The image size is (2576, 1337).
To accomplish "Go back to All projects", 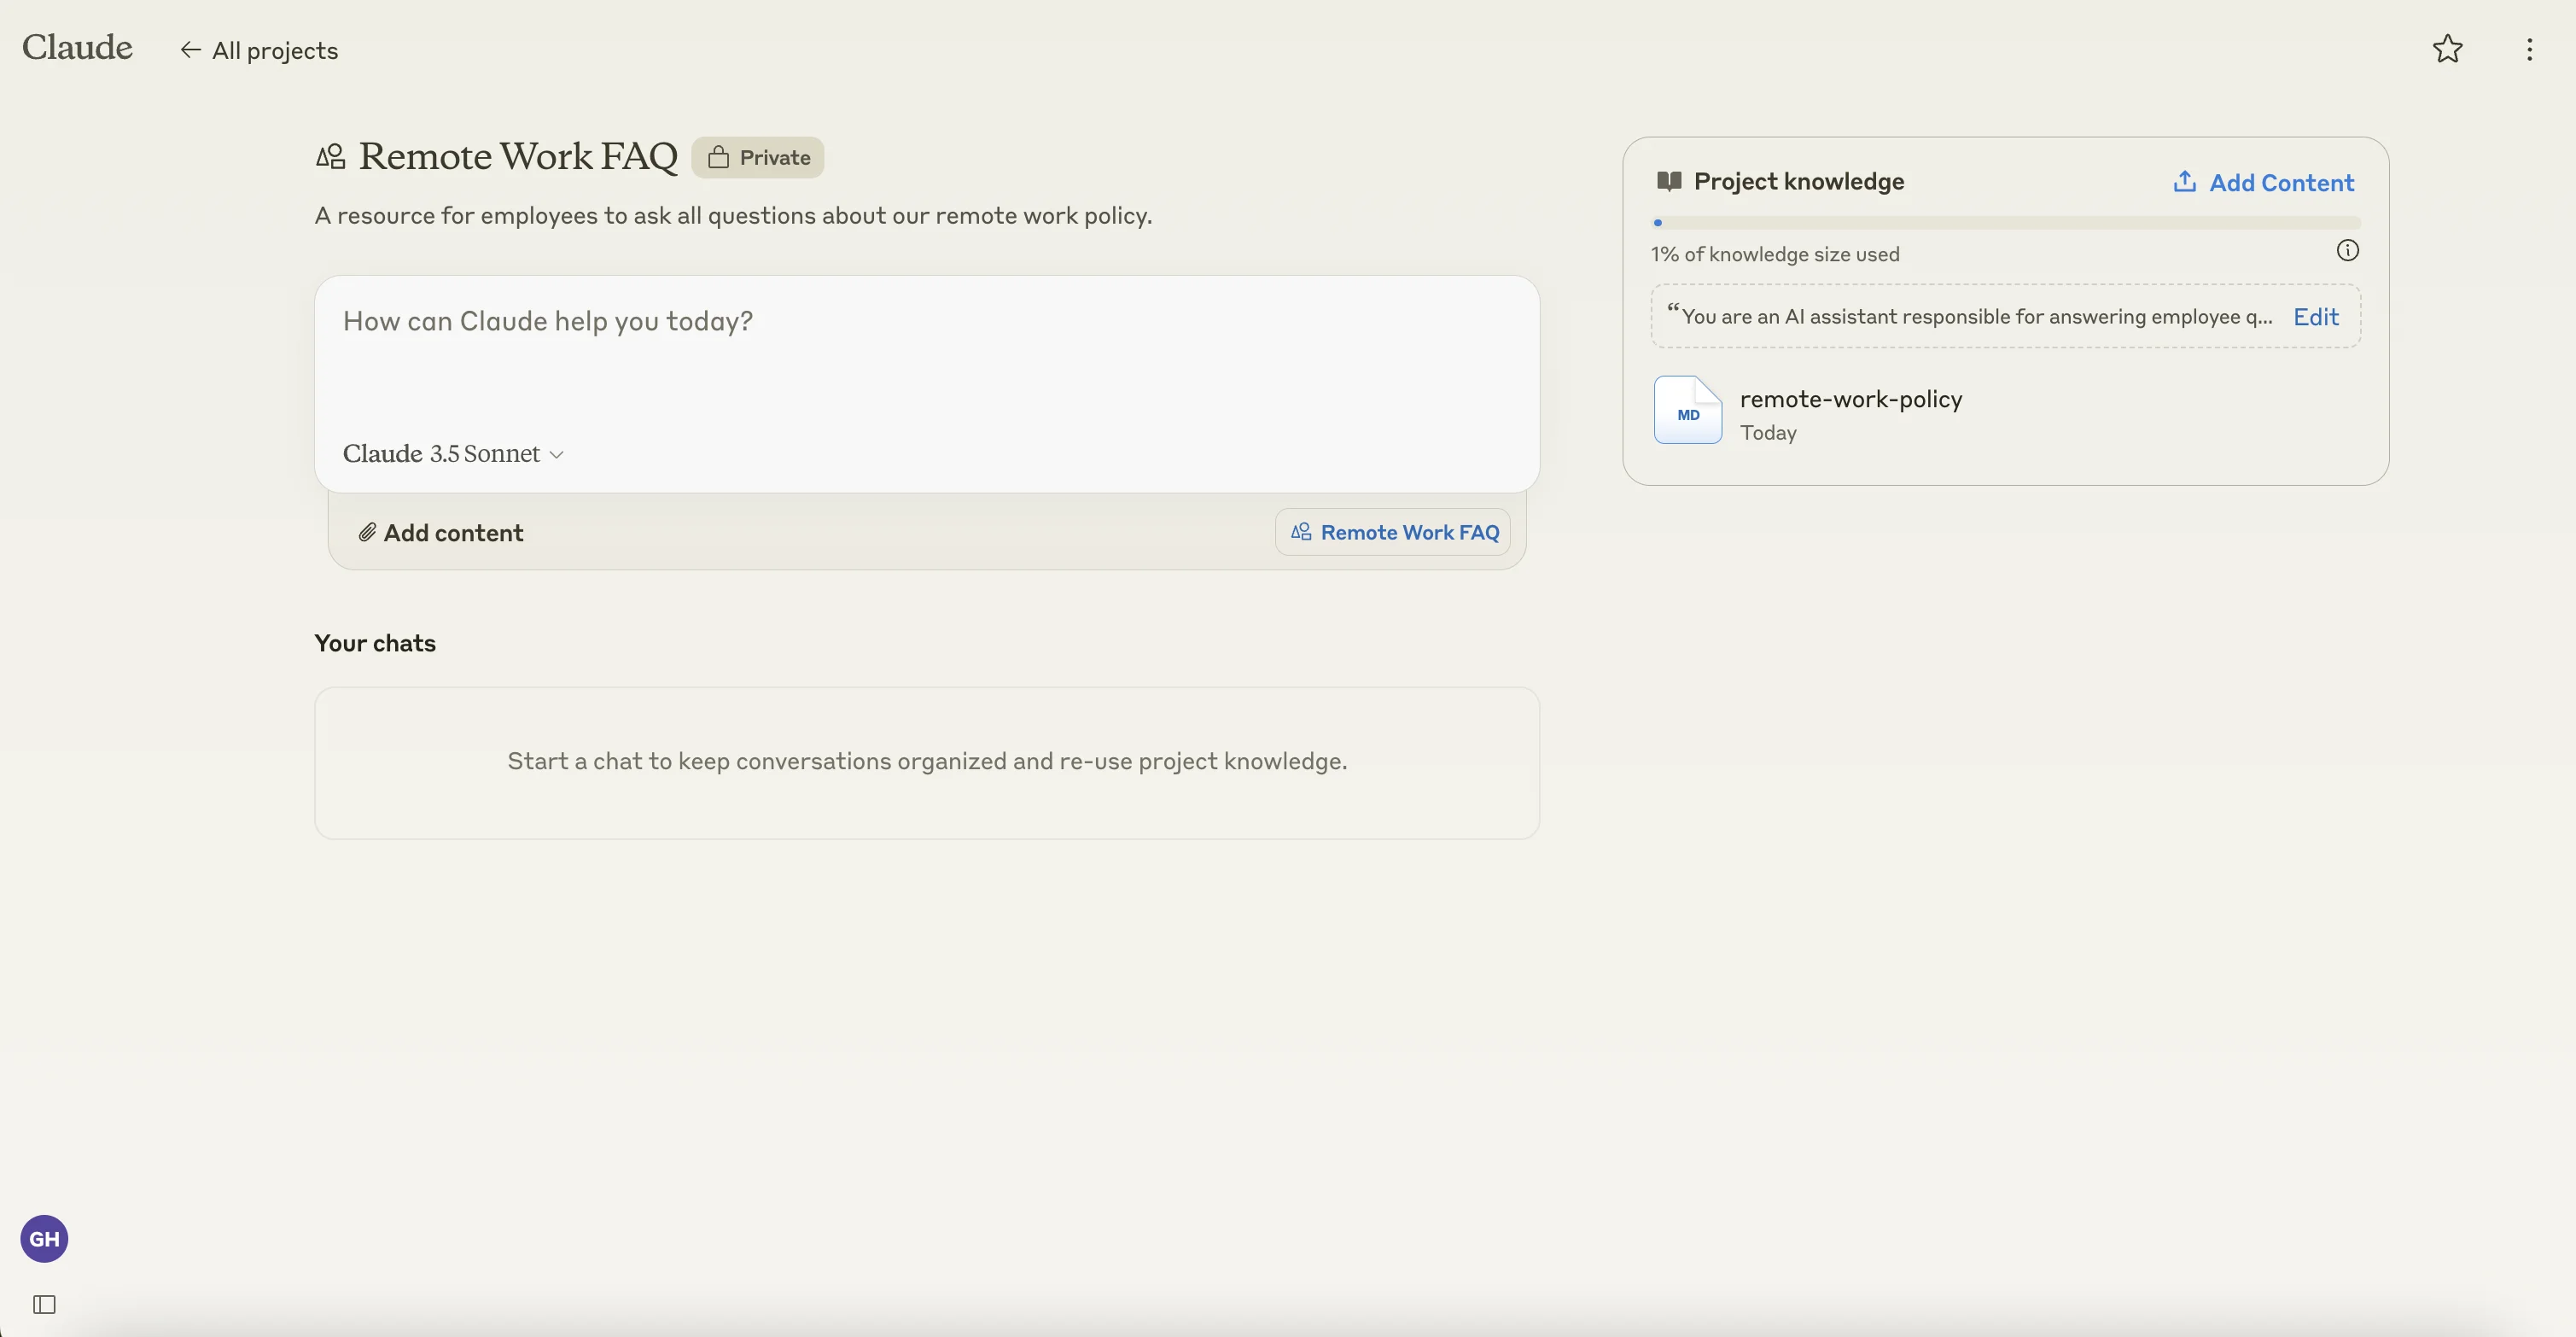I will [259, 51].
